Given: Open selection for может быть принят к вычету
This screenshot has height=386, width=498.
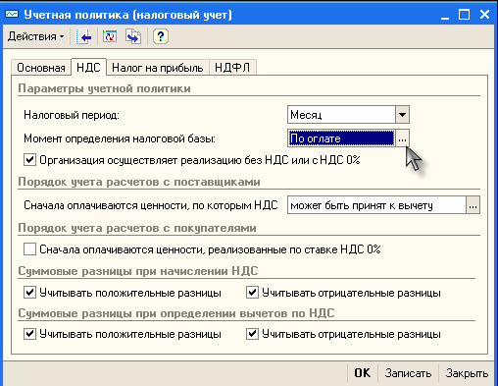Looking at the screenshot, I should pos(473,205).
